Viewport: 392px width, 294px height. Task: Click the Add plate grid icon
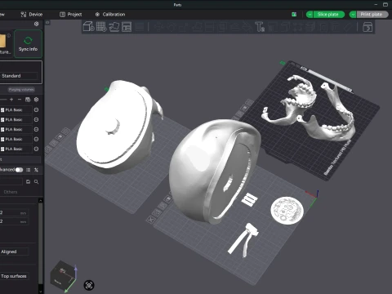[101, 27]
